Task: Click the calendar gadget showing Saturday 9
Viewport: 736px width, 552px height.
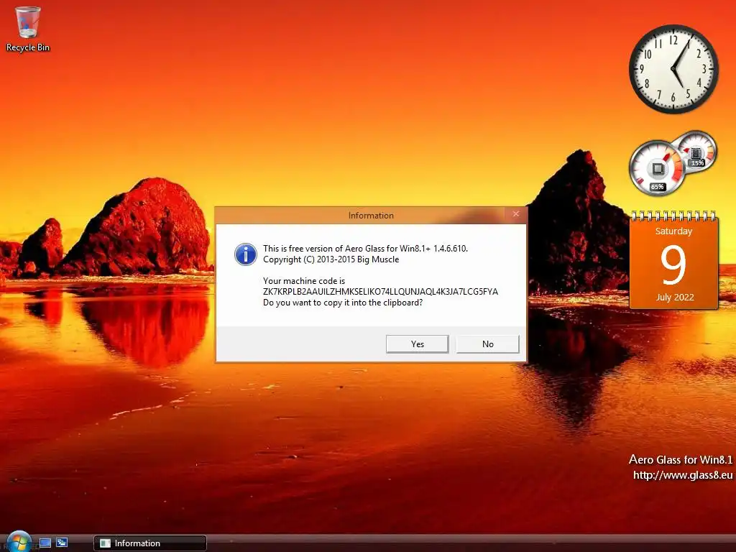Action: [673, 260]
